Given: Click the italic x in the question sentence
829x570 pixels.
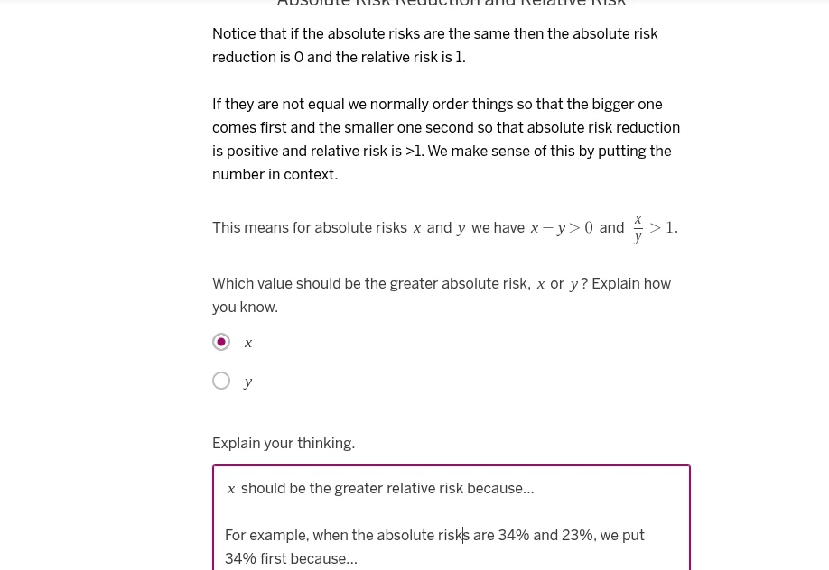Looking at the screenshot, I should (x=540, y=283).
